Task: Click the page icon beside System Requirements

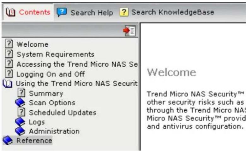Action: [x=9, y=54]
